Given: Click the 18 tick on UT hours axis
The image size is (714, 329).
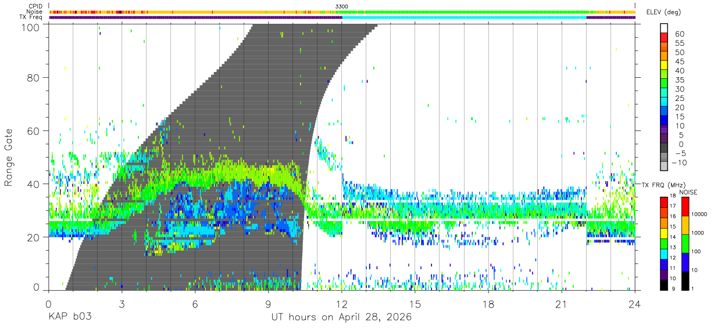Looking at the screenshot, I should (488, 304).
